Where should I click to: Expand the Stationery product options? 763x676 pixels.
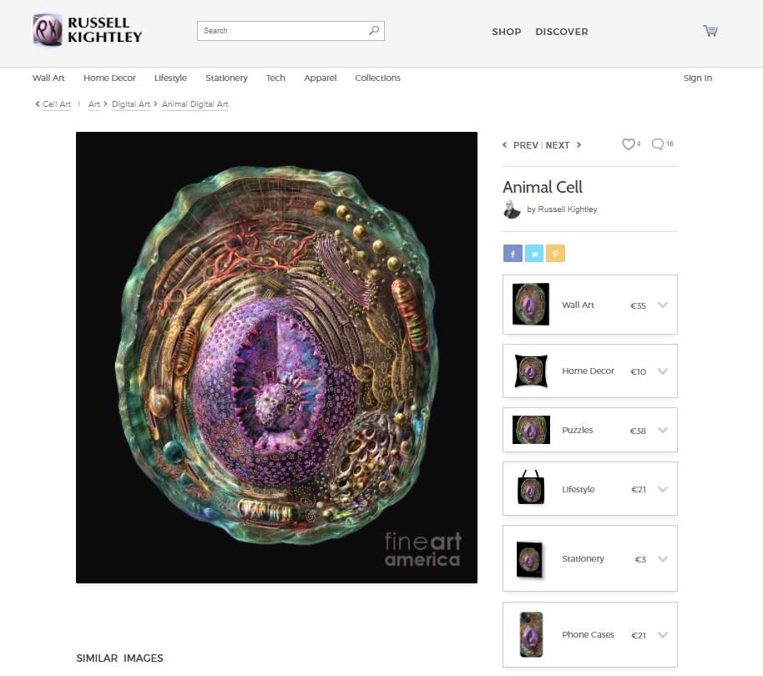pos(663,559)
